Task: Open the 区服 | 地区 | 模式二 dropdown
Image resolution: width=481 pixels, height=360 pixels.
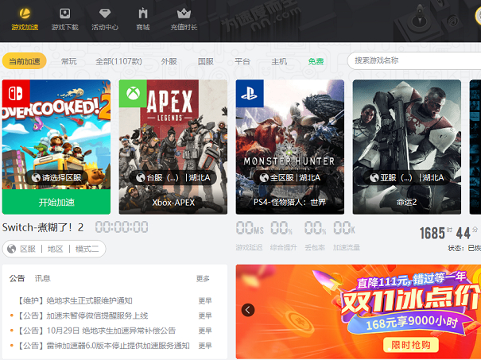Action: (x=54, y=249)
